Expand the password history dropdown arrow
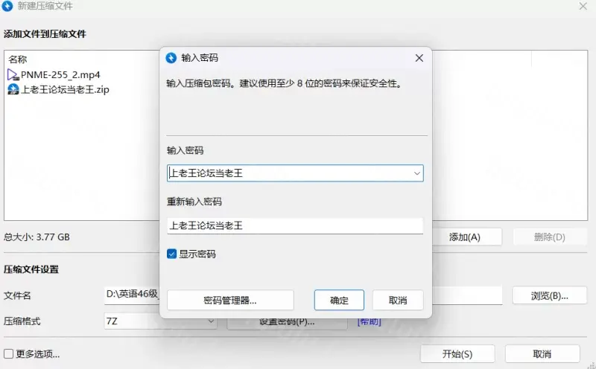 (416, 173)
